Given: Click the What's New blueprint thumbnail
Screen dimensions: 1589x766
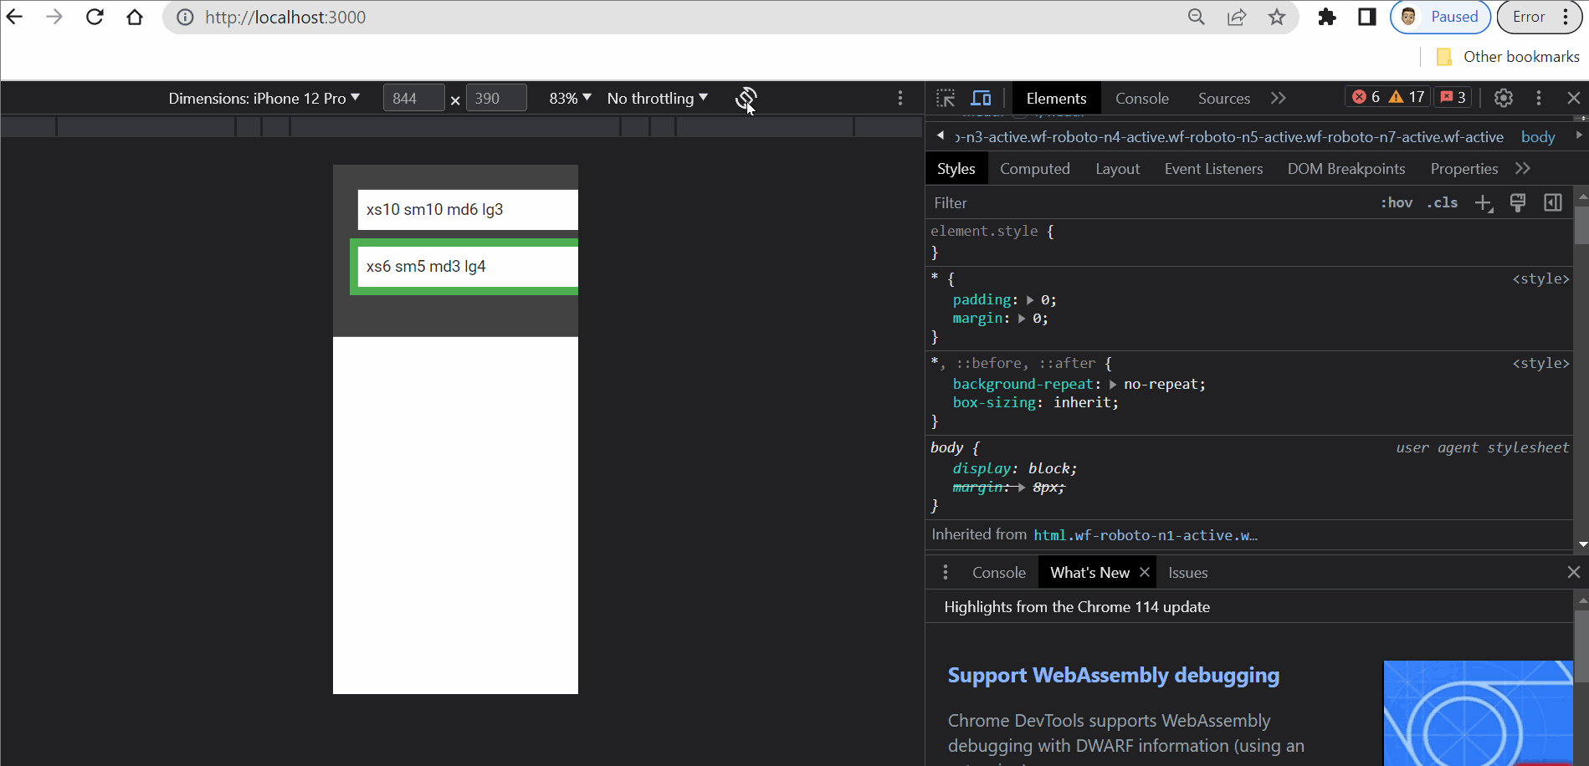Looking at the screenshot, I should coord(1478,713).
